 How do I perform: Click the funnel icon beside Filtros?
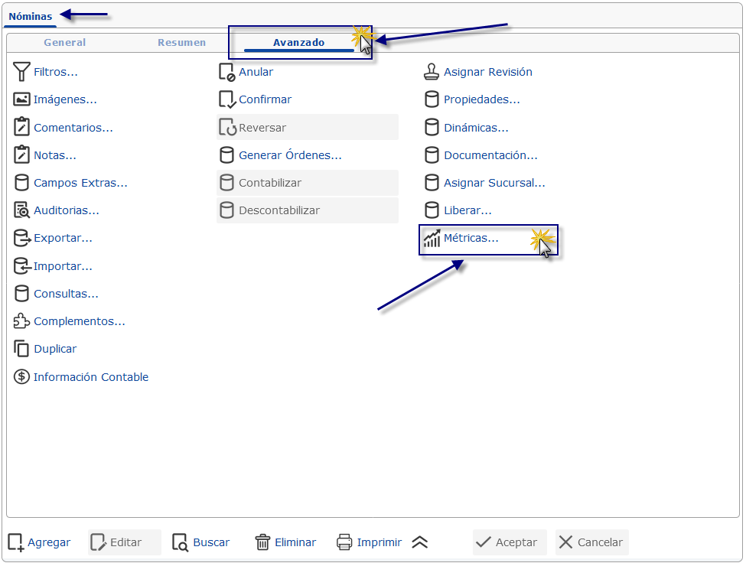coord(21,72)
